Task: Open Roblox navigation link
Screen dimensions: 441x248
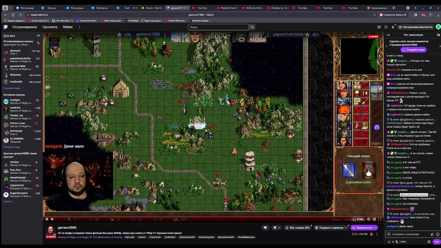Action: point(68,27)
